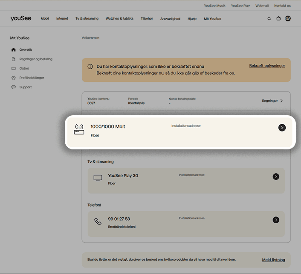Click the warning icon in the orange banner
The image size is (301, 274).
pyautogui.click(x=90, y=67)
